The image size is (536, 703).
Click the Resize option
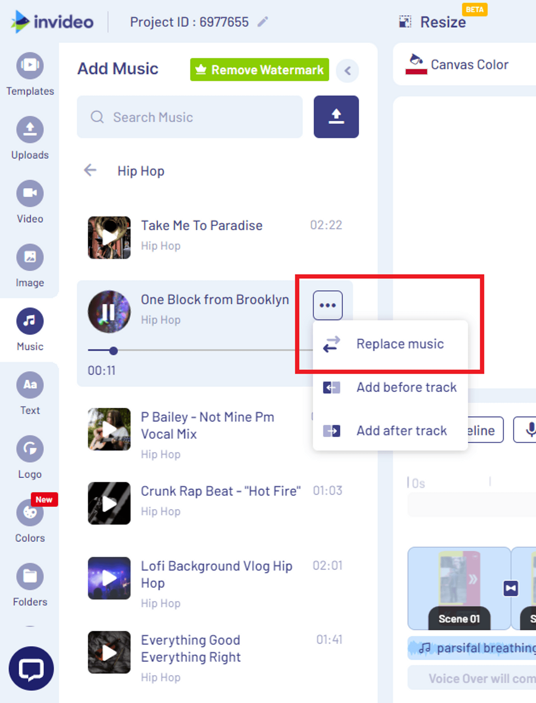pyautogui.click(x=433, y=22)
